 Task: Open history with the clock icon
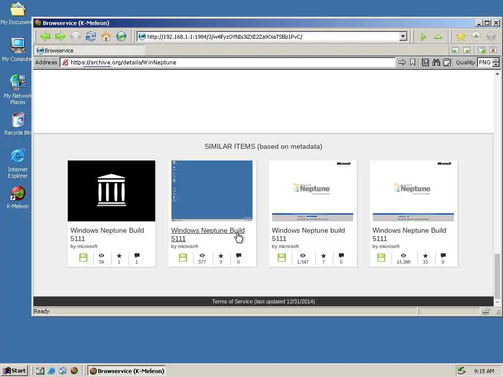click(x=475, y=36)
